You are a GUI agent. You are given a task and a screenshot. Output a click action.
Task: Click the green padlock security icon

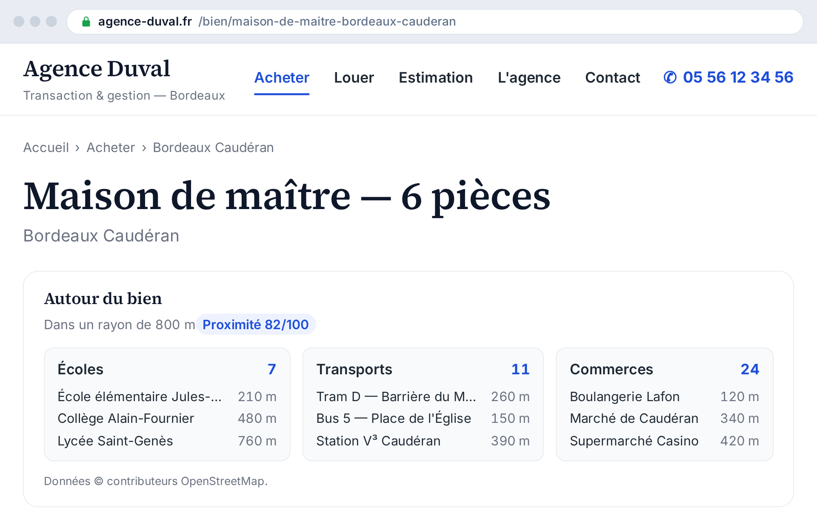[x=86, y=22]
